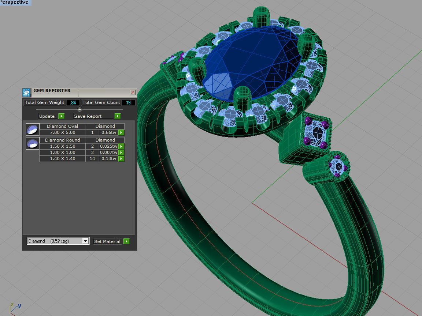Select the 1.40 X 1.40 size cell

pos(62,159)
